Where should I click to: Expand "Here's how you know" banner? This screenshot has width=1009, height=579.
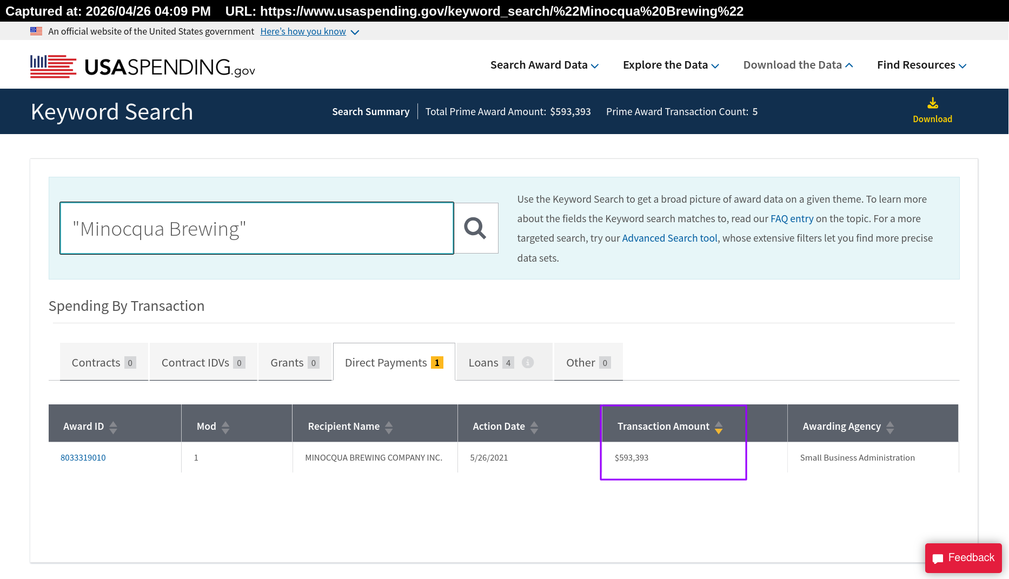[309, 31]
